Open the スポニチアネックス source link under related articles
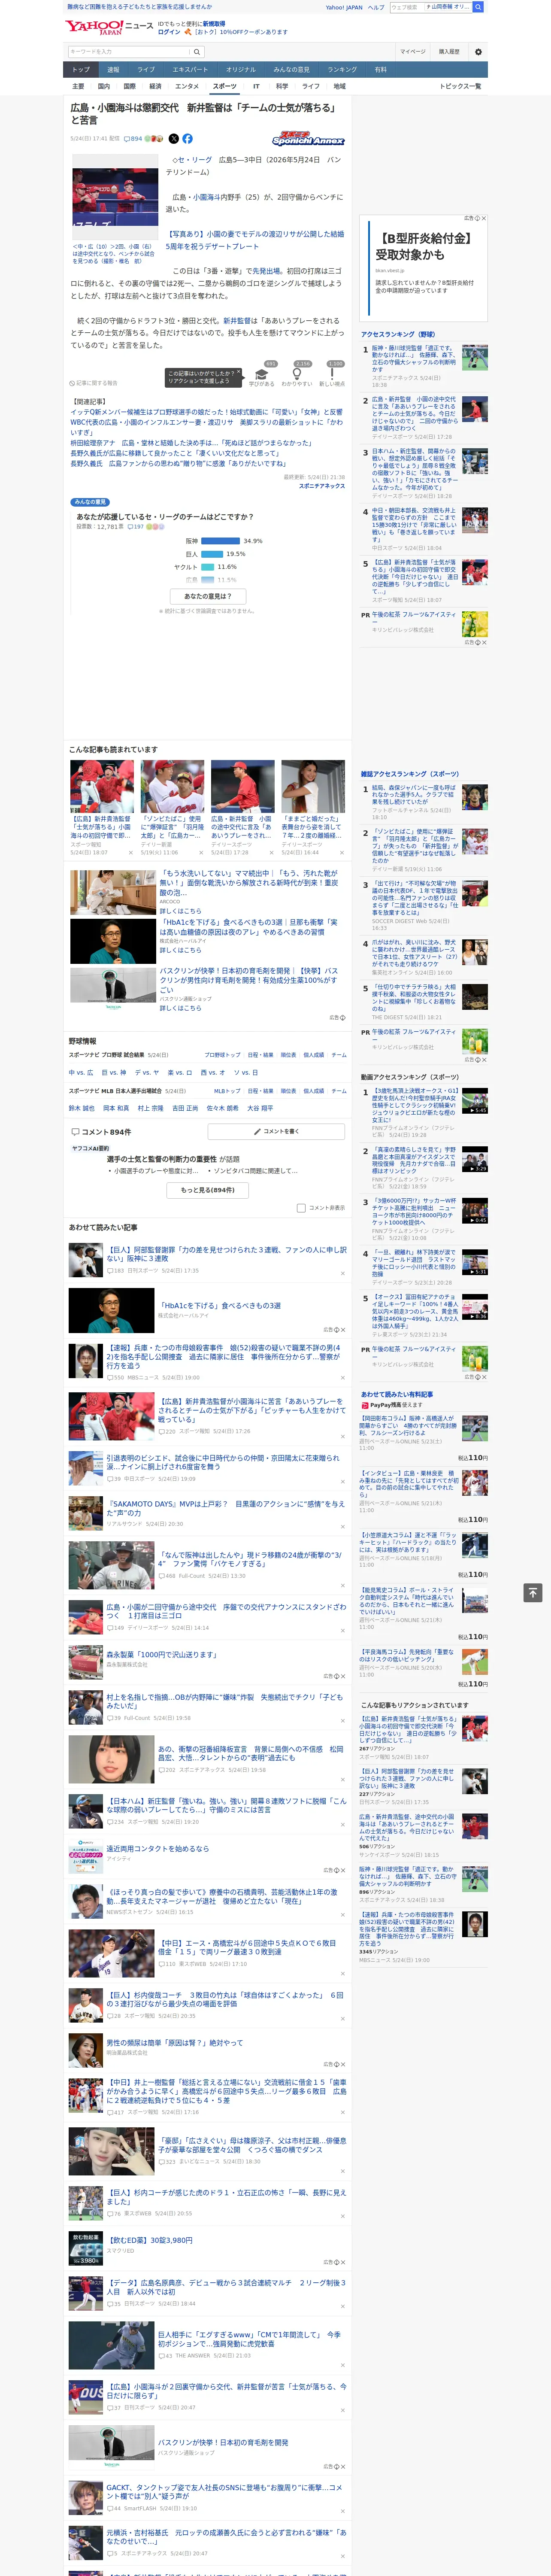Viewport: 551px width, 2576px height. pos(321,486)
